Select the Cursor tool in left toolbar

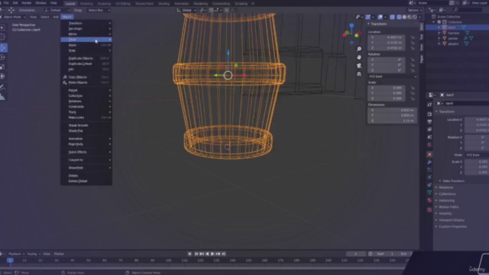click(x=3, y=37)
